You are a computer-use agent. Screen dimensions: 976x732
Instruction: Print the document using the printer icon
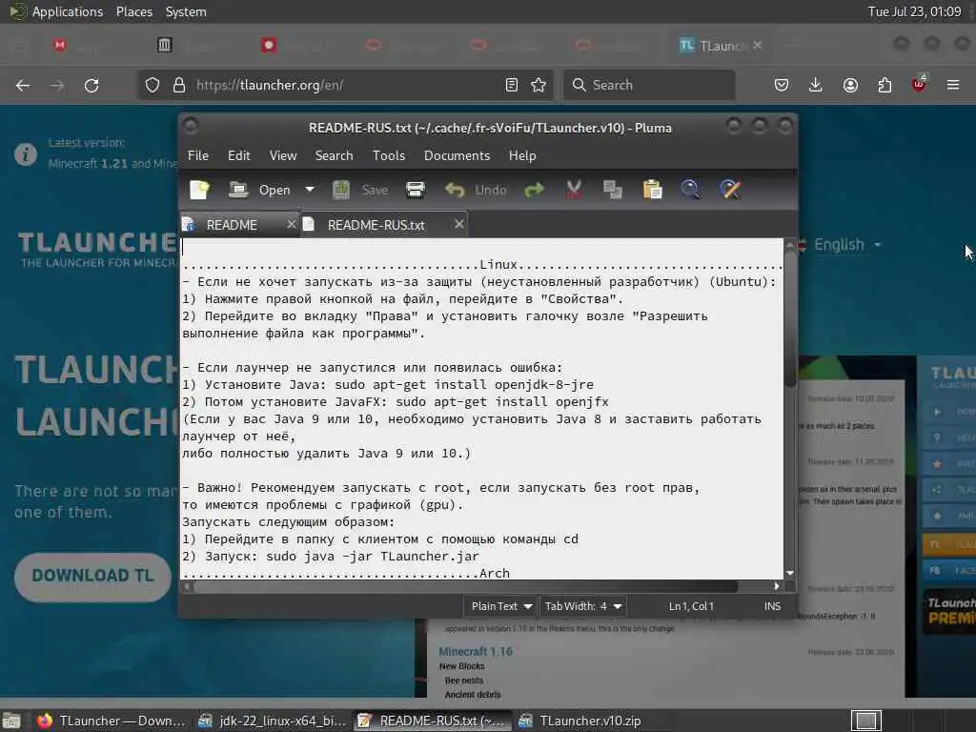click(416, 190)
